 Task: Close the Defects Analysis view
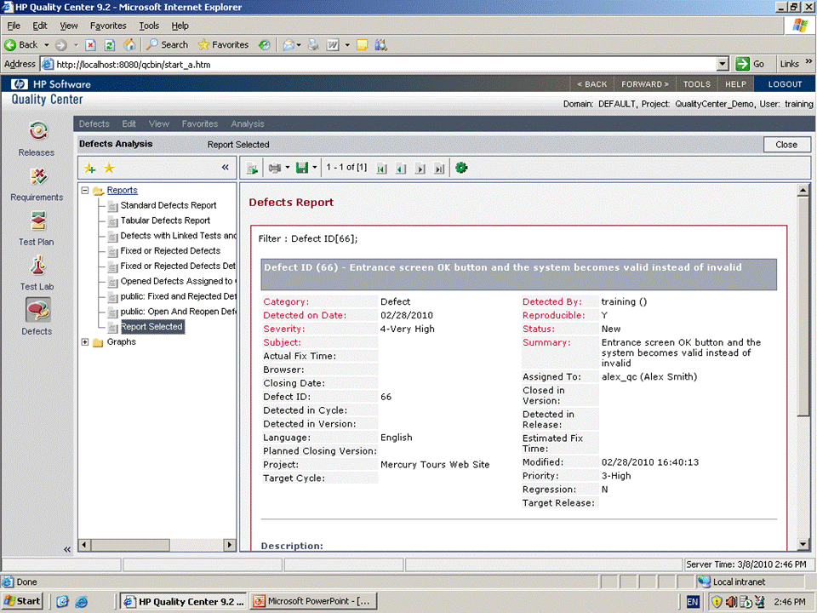tap(786, 145)
